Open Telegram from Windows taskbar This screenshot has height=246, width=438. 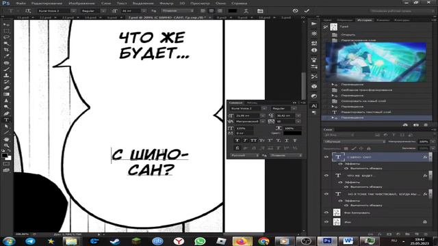click(30, 241)
